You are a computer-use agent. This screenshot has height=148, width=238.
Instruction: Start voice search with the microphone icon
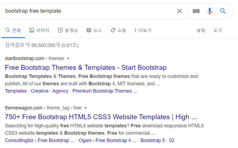click(210, 11)
